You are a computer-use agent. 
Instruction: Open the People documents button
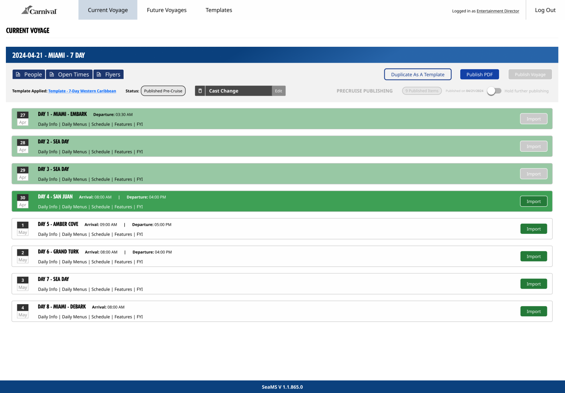pyautogui.click(x=29, y=74)
